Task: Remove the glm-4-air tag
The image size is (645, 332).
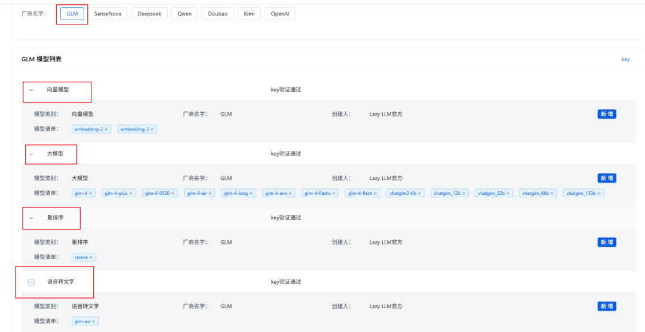Action: (210, 193)
